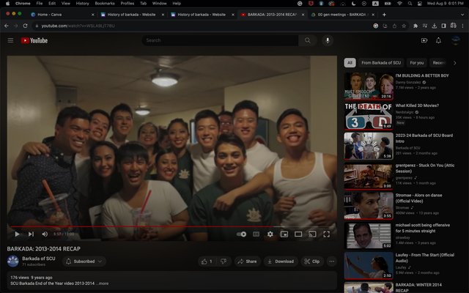Expand the description with "...more"
The width and height of the screenshot is (469, 293).
coord(103,283)
